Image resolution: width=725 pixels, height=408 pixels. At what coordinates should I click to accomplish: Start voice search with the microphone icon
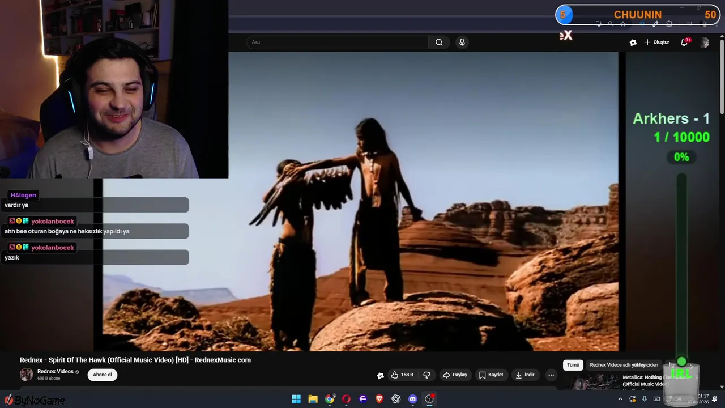click(x=462, y=42)
